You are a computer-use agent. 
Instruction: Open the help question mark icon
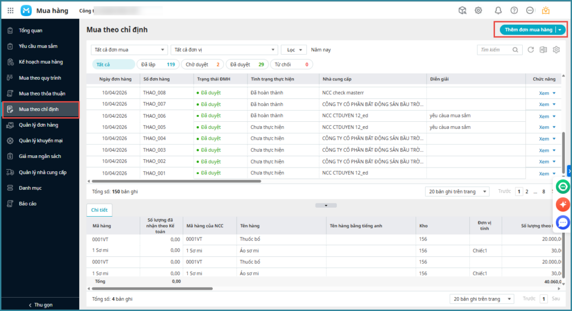tap(514, 11)
